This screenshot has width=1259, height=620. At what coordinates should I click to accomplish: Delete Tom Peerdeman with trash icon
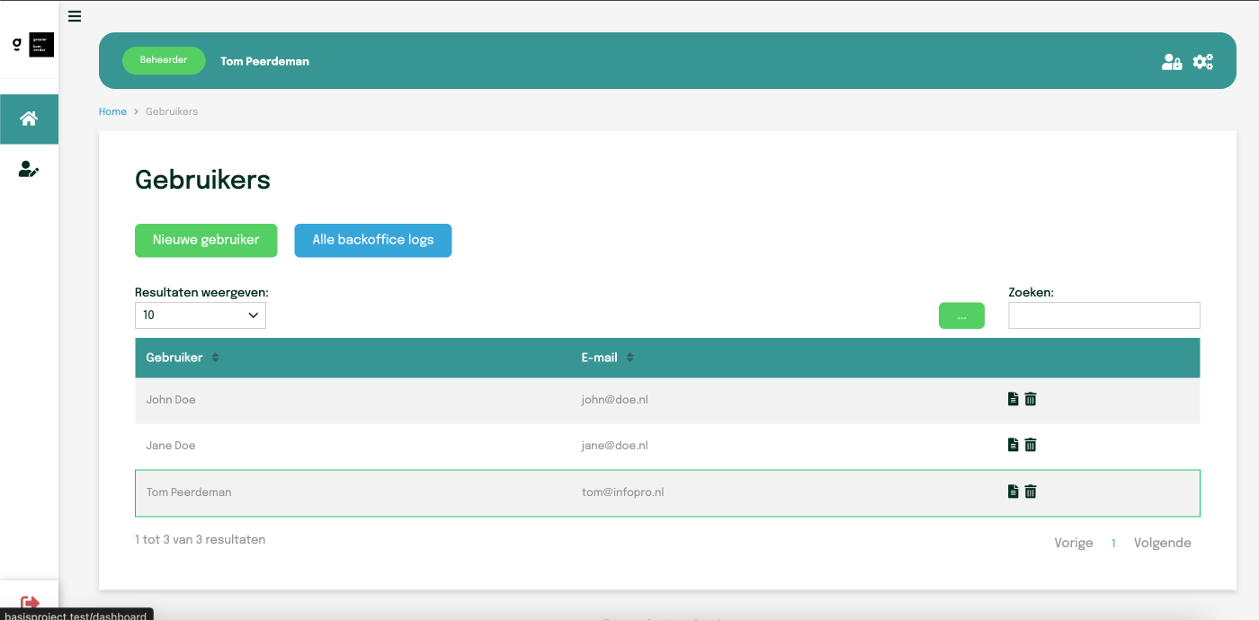(x=1031, y=492)
